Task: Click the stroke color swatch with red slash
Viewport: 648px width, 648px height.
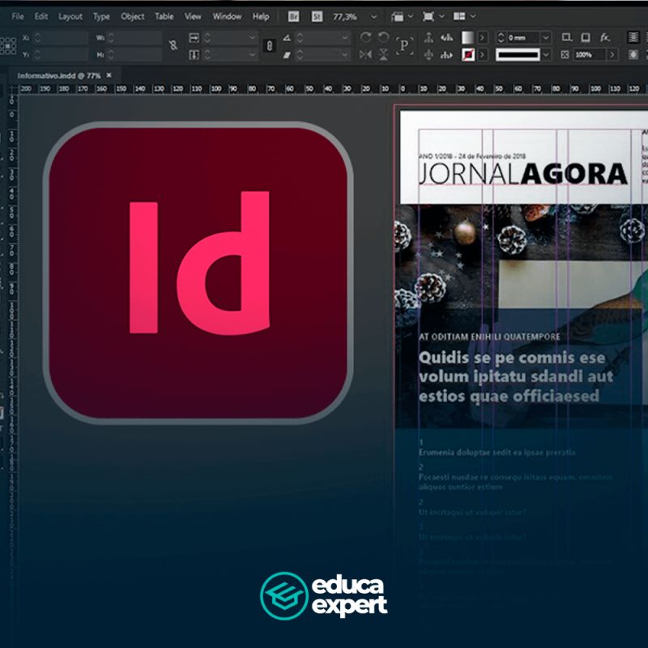Action: click(468, 54)
